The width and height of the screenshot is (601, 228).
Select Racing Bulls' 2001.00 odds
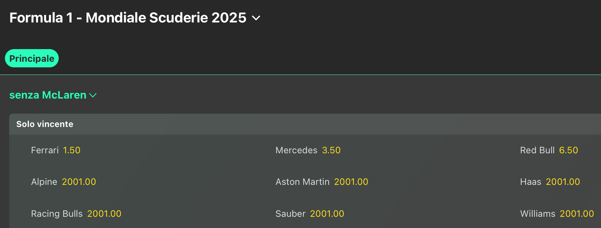click(104, 214)
